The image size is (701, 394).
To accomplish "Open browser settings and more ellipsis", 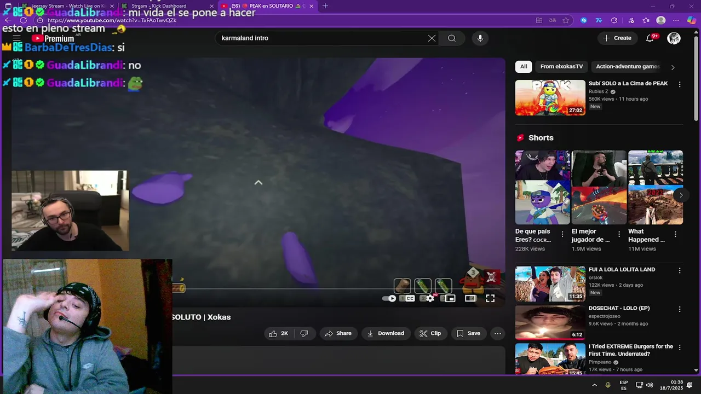I will coord(676,20).
